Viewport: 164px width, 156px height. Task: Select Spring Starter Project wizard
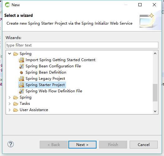click(x=45, y=85)
